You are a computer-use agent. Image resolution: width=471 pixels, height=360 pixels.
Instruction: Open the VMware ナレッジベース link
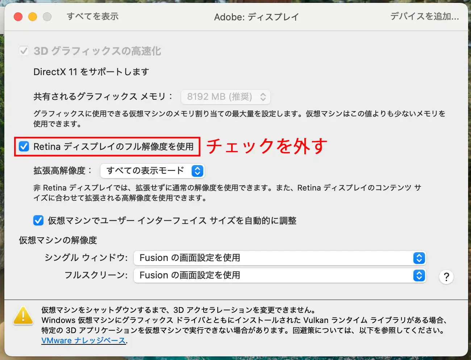[83, 341]
